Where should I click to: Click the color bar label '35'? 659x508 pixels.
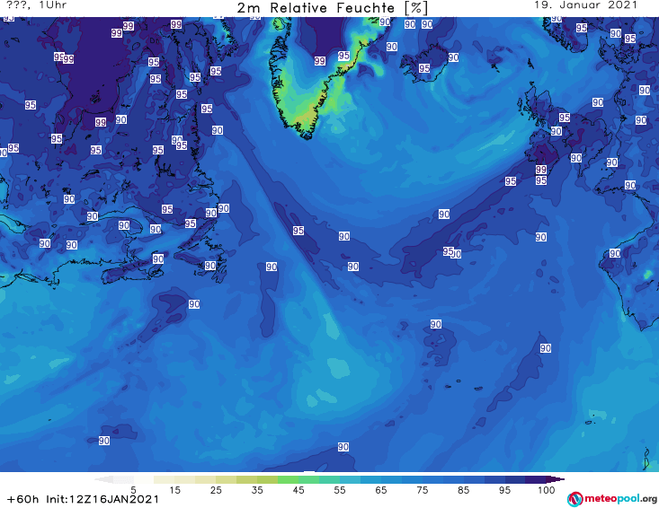coord(257,490)
